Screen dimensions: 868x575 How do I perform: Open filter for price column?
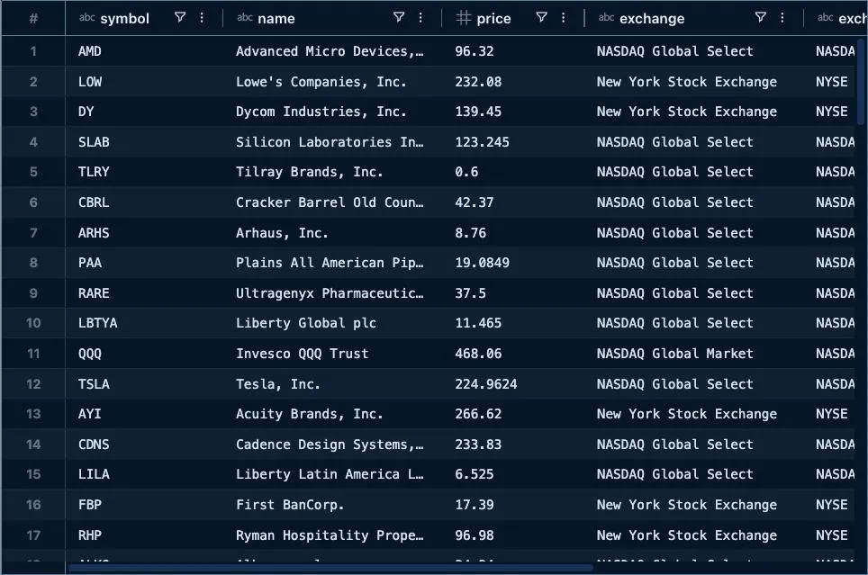click(x=541, y=18)
